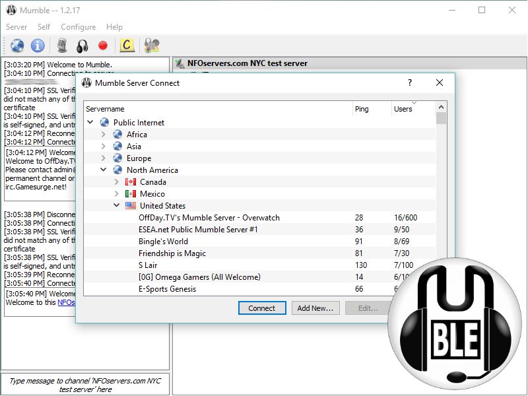Open the Self menu
Image resolution: width=528 pixels, height=396 pixels.
pos(44,27)
